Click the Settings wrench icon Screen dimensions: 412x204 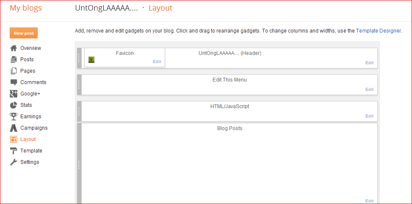coord(14,162)
